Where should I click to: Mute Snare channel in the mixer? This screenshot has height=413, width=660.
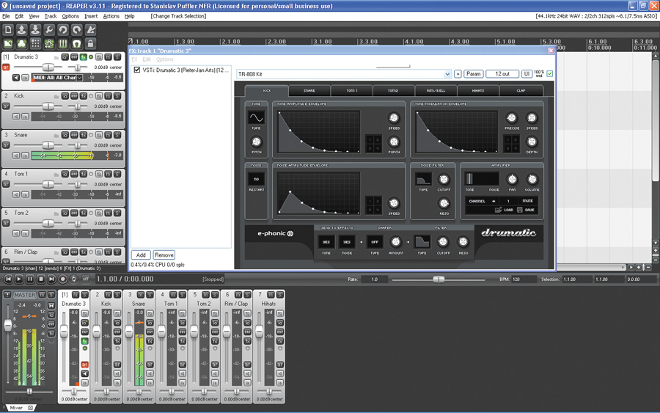point(140,295)
